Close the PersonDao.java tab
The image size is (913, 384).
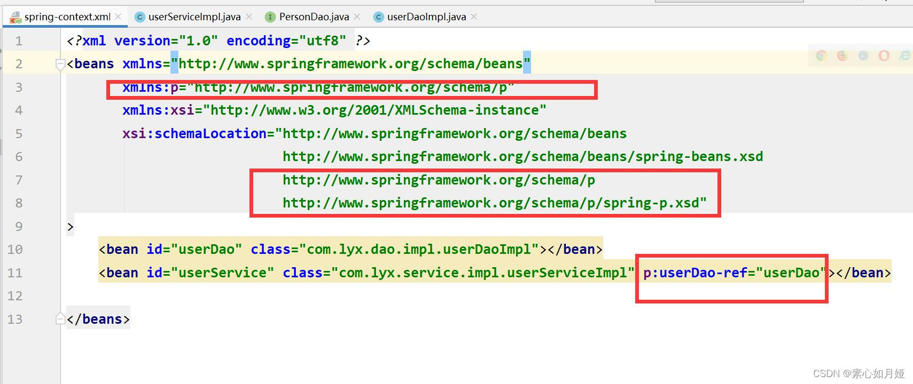click(357, 17)
